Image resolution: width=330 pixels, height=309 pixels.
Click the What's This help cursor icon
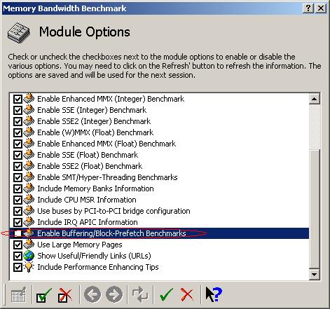(x=214, y=294)
